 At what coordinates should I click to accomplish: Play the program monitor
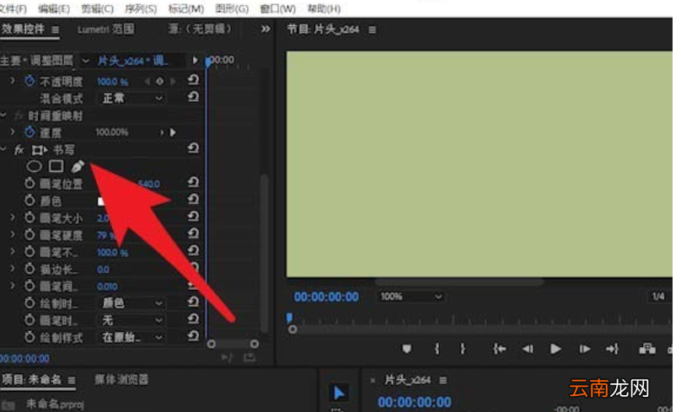point(555,349)
